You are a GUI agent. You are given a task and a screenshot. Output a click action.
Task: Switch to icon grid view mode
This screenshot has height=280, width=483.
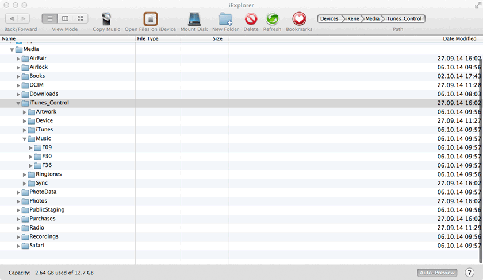[x=80, y=19]
